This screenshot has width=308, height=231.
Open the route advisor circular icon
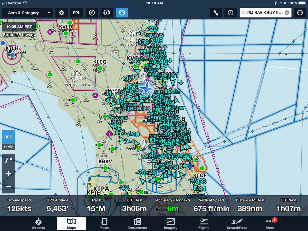[92, 13]
